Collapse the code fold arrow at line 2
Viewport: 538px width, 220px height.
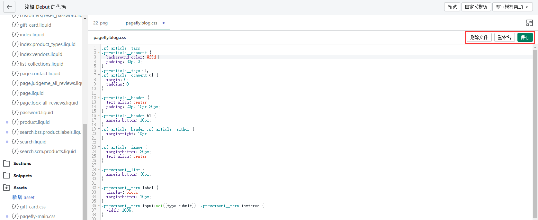[99, 53]
